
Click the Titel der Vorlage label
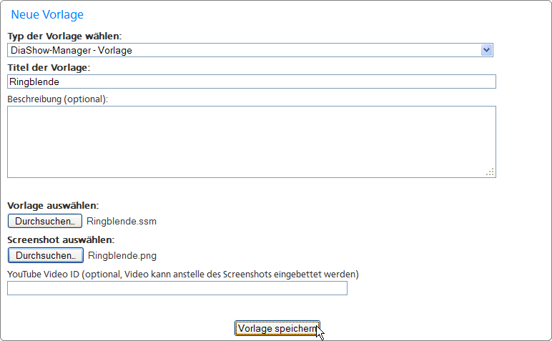point(49,67)
